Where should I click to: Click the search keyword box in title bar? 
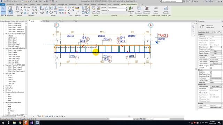coord(172,1)
